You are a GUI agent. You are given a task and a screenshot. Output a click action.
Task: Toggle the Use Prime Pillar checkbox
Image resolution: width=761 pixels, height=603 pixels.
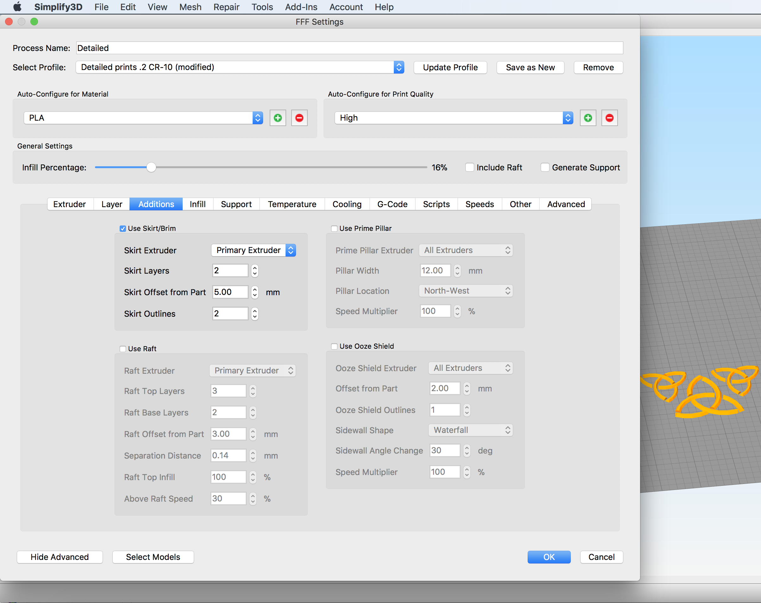[x=334, y=229]
